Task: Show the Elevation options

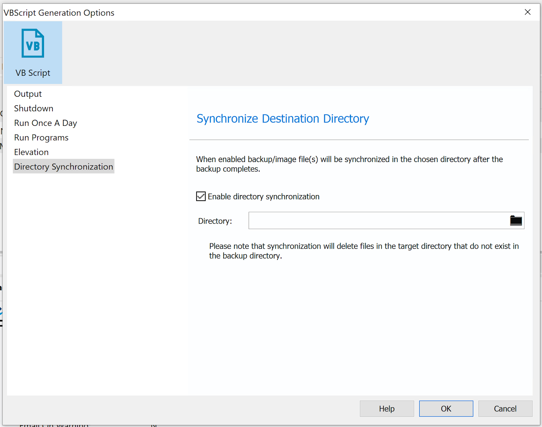Action: [31, 152]
